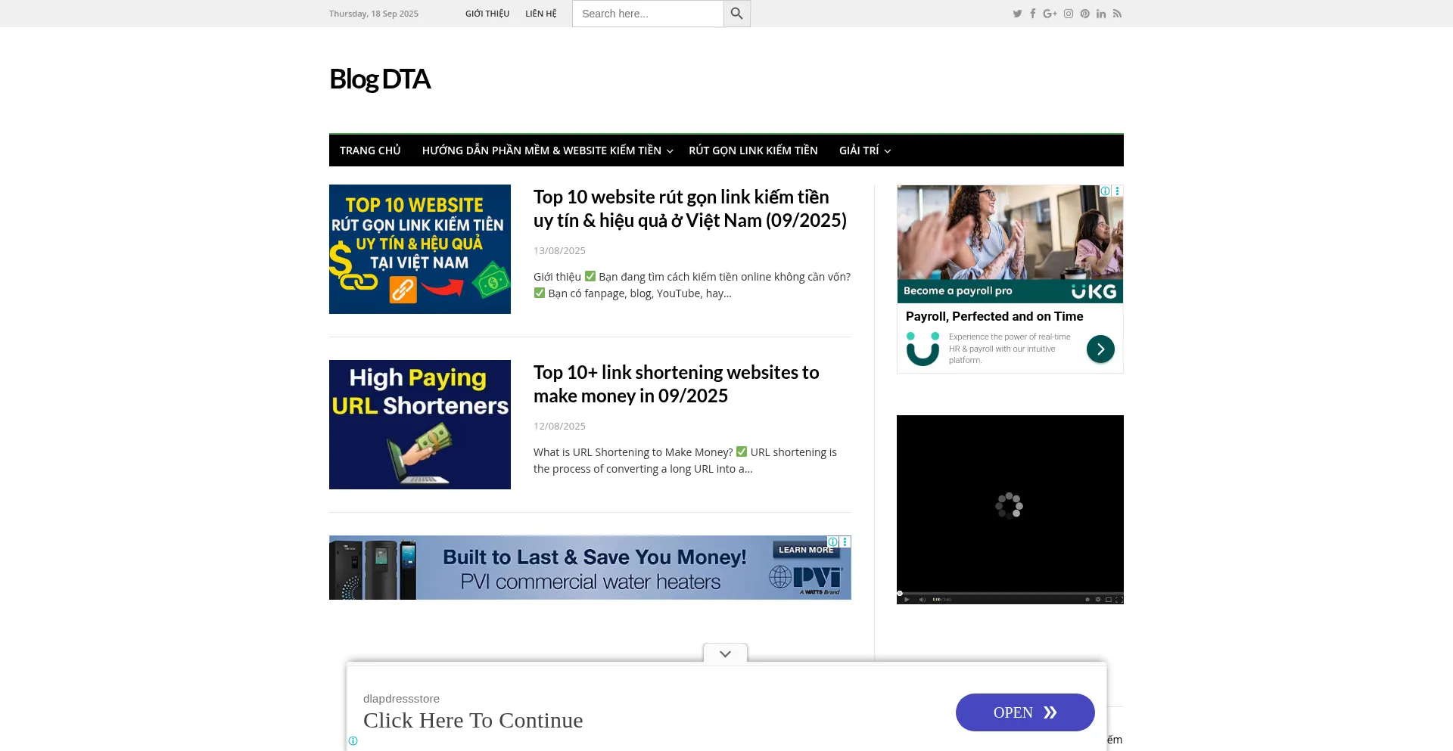This screenshot has height=751, width=1453.
Task: Open the PVI banner ad options menu
Action: pyautogui.click(x=845, y=542)
